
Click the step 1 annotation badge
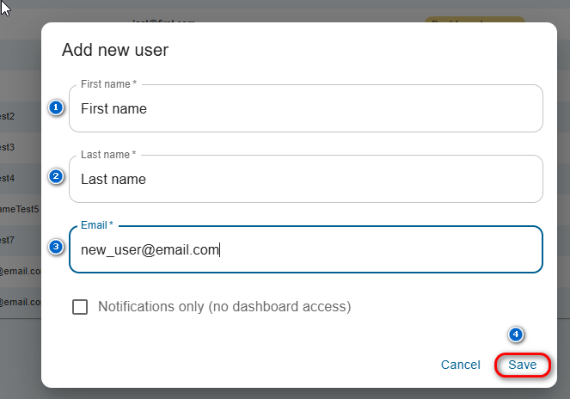coord(56,107)
